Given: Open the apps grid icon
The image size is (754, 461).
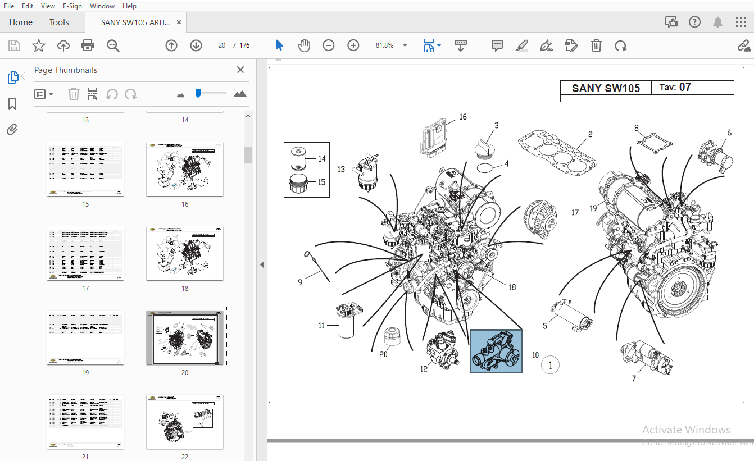Looking at the screenshot, I should (741, 22).
